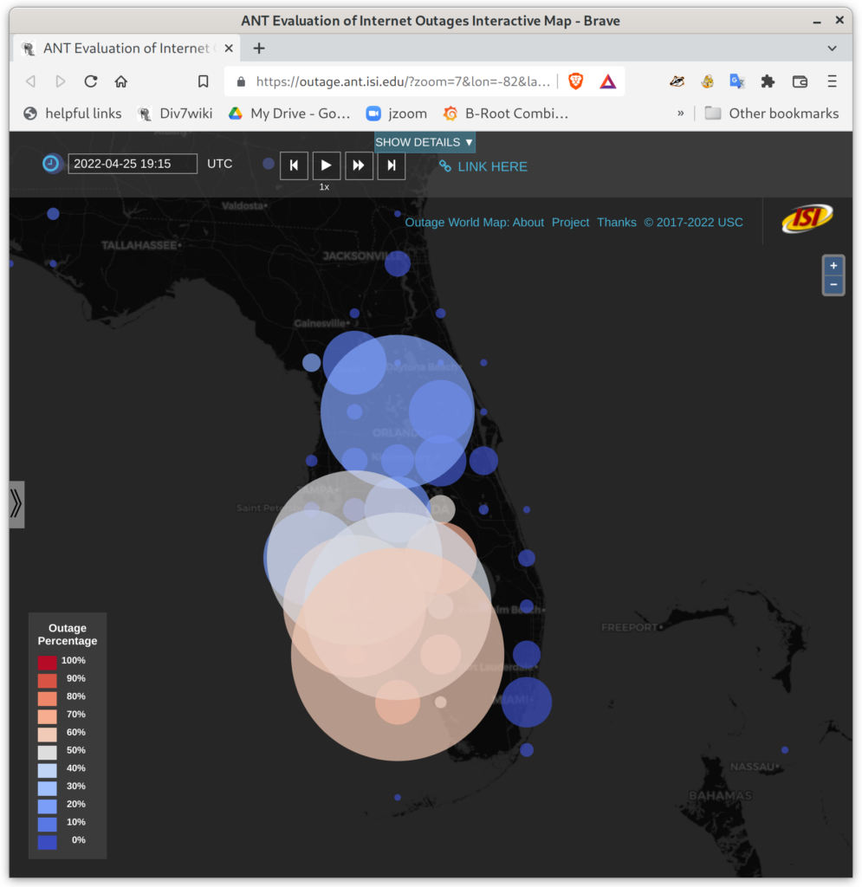The image size is (862, 887).
Task: Skip to the first time step
Action: pyautogui.click(x=295, y=165)
